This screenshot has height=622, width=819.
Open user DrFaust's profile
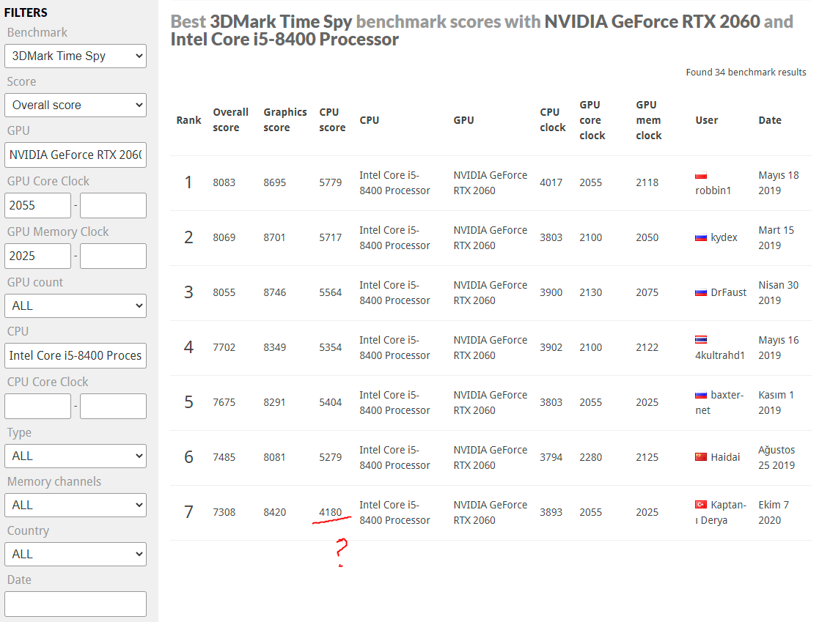pyautogui.click(x=729, y=292)
